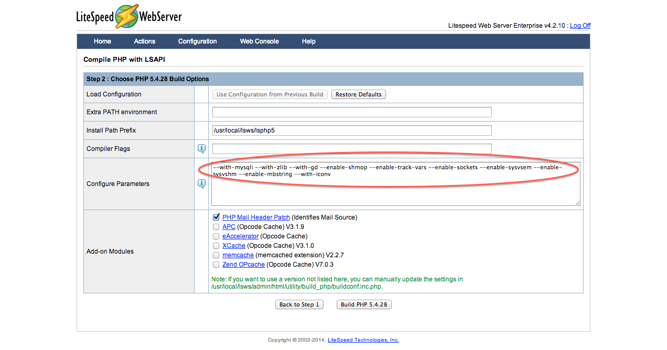Image resolution: width=667 pixels, height=350 pixels.
Task: Click the 'Add-on Modules' row label
Action: click(110, 251)
